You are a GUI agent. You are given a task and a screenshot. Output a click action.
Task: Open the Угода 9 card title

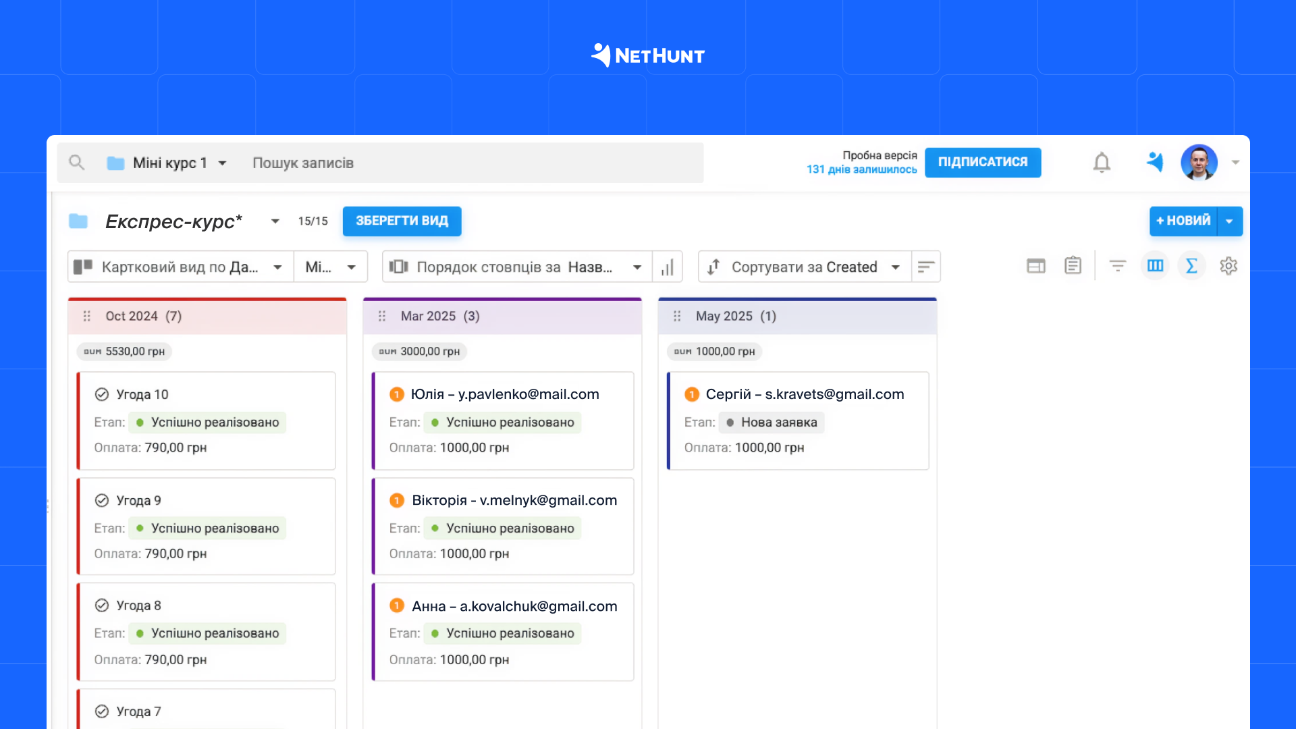tap(138, 500)
